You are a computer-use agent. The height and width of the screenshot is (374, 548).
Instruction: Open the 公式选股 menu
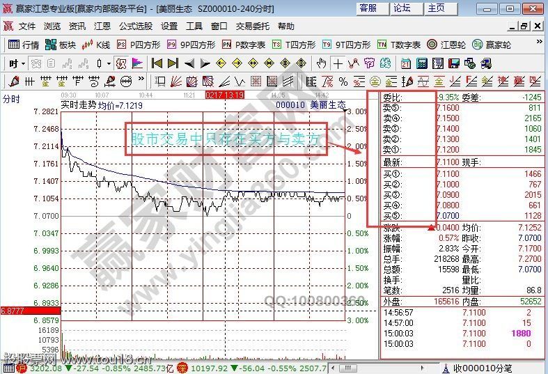click(x=136, y=26)
